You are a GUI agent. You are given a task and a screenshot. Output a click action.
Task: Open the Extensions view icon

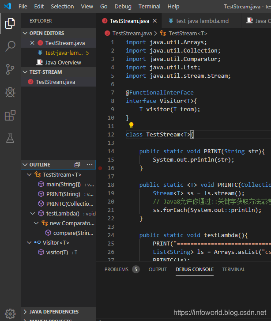point(10,115)
